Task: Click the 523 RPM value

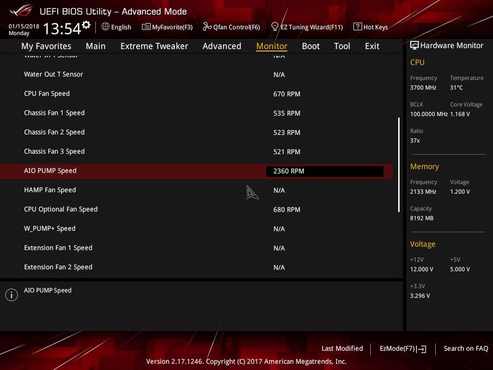Action: 287,132
